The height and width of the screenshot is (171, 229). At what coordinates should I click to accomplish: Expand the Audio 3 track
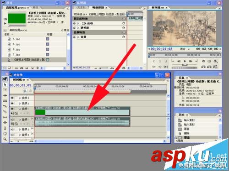tap(20, 135)
